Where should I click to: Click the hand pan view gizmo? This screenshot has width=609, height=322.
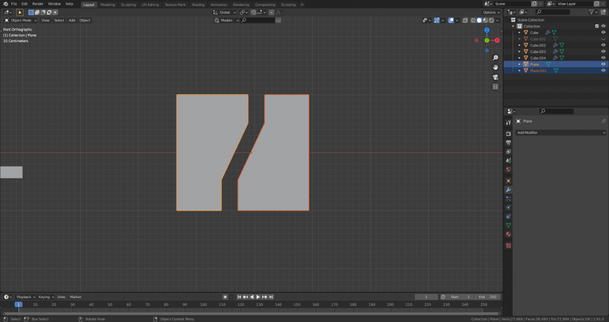pyautogui.click(x=495, y=67)
